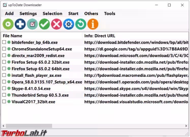Screen dimensions: 190x137
Task: Select the directx_mar2009_redist.exe file name
Action: [38, 56]
